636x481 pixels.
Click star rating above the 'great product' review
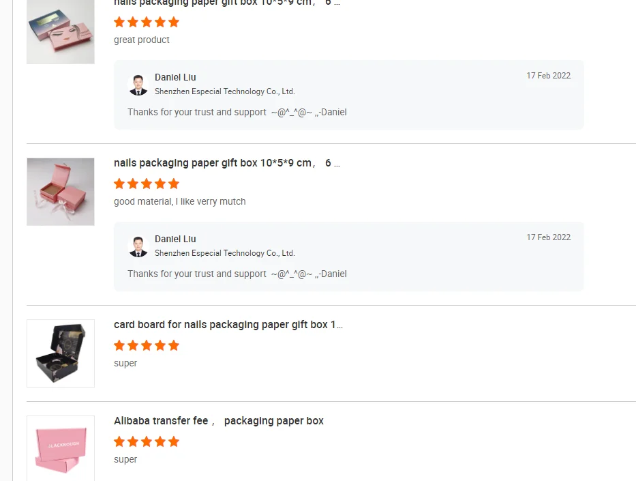(147, 22)
